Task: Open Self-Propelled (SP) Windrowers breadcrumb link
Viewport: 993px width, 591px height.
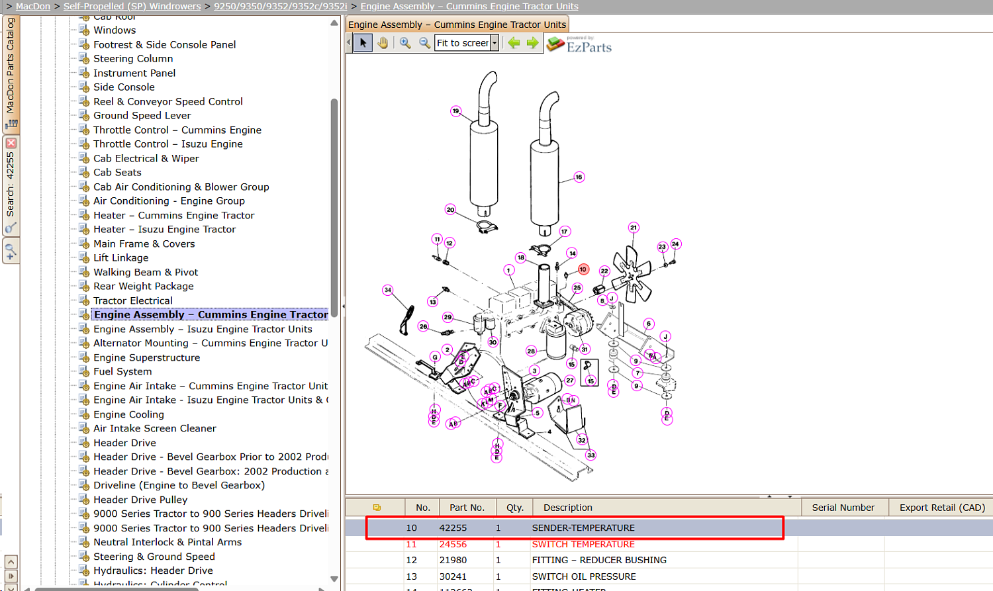Action: click(132, 6)
